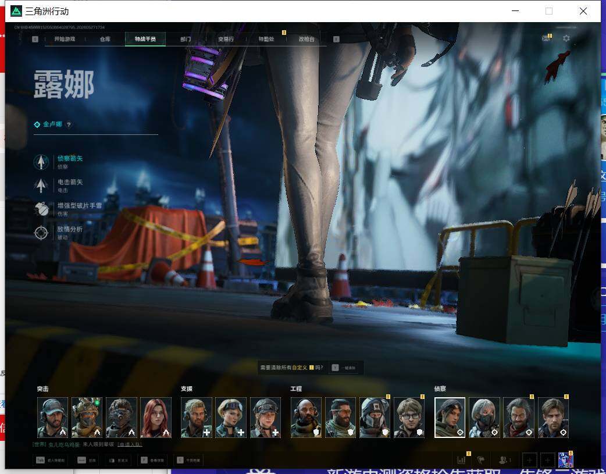
Task: Click the third bottom-bar key hint button
Action: point(118,460)
